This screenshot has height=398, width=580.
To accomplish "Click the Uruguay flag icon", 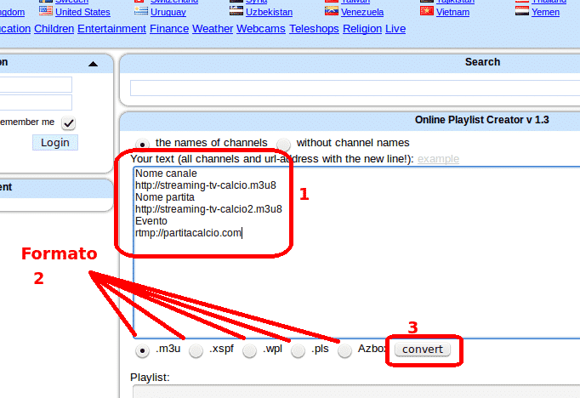I will pyautogui.click(x=140, y=12).
